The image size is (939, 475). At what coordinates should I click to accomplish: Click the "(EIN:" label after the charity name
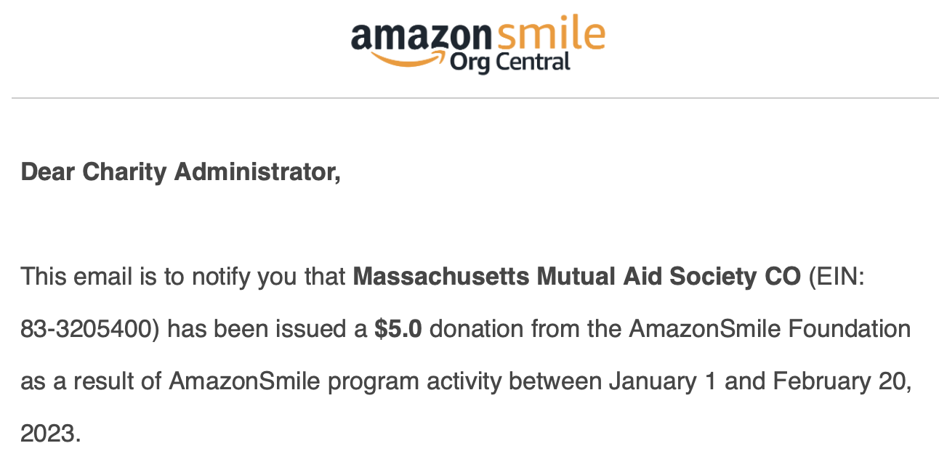(x=837, y=277)
